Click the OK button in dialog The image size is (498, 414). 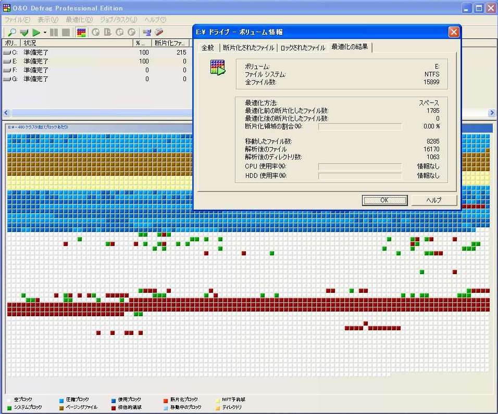[x=384, y=200]
